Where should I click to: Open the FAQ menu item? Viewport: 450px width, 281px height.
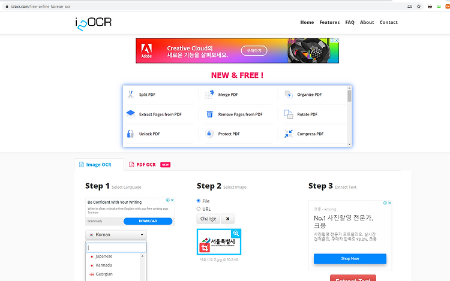click(x=350, y=22)
